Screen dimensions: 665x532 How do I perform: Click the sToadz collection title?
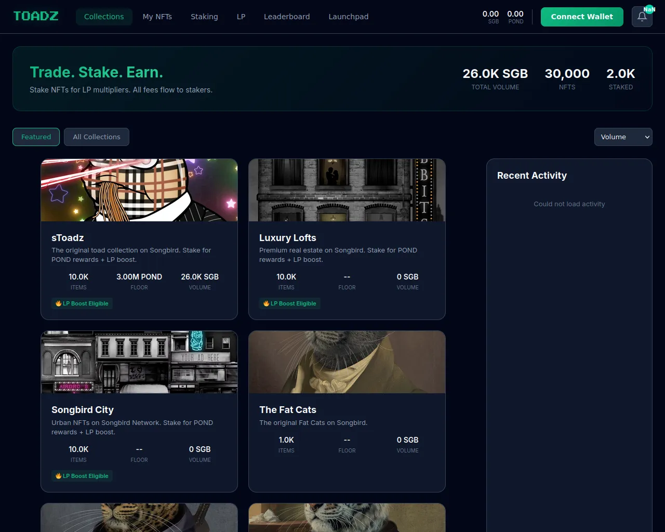point(68,238)
